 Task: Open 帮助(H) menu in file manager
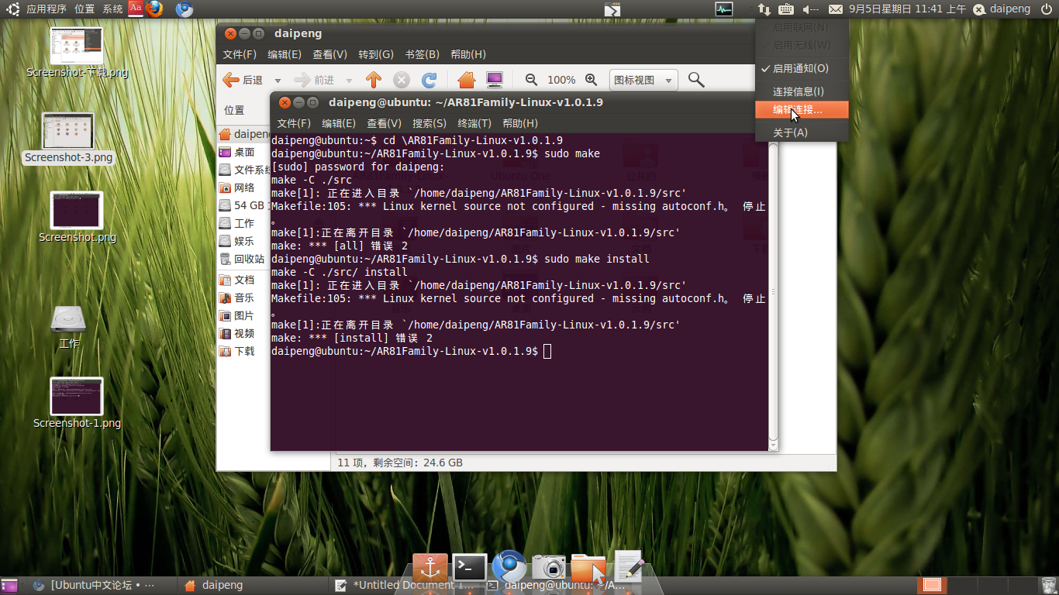click(467, 54)
